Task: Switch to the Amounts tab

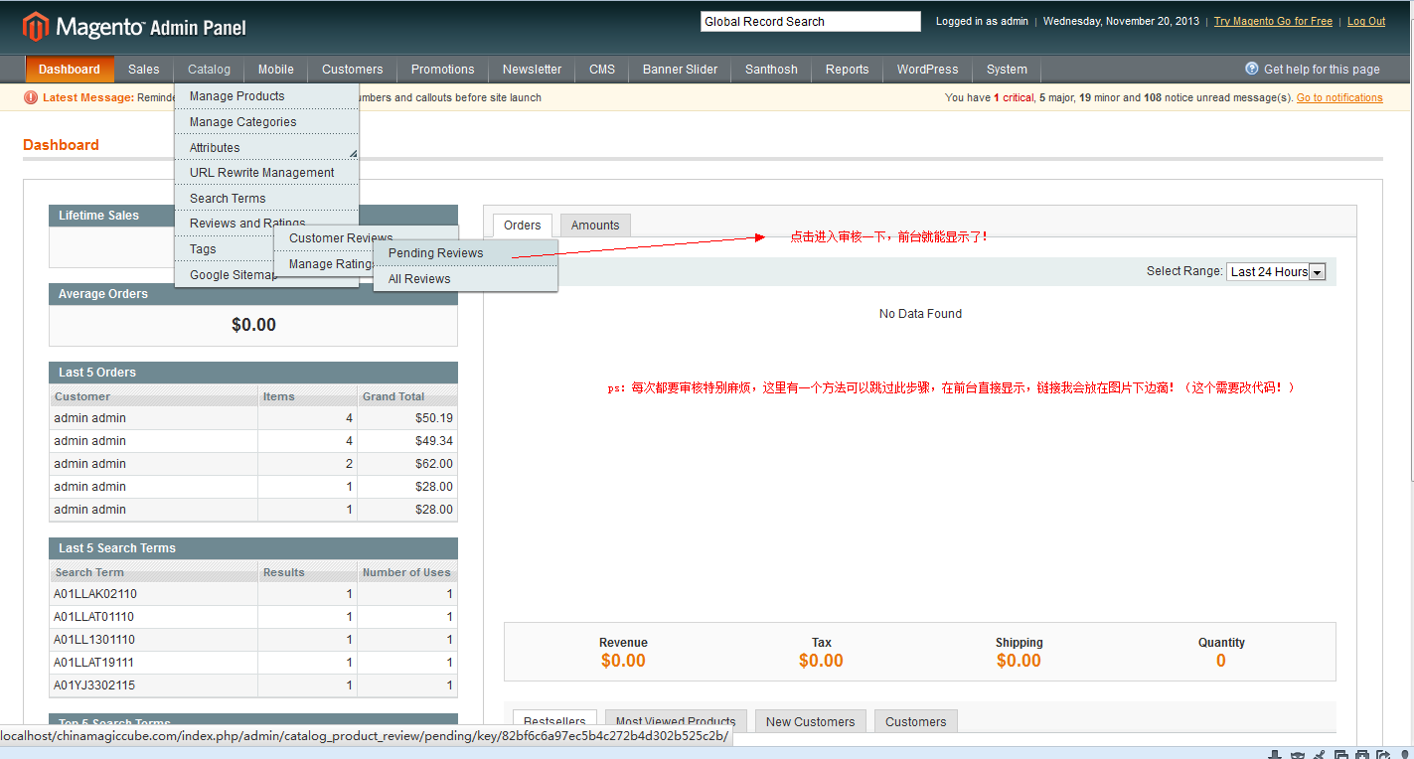Action: [595, 226]
